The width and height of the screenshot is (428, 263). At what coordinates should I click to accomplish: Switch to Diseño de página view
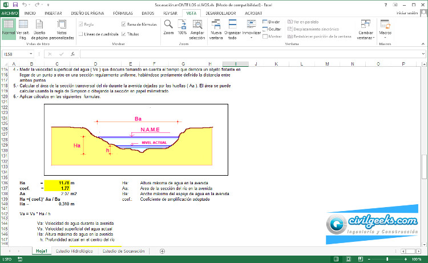tap(40, 27)
